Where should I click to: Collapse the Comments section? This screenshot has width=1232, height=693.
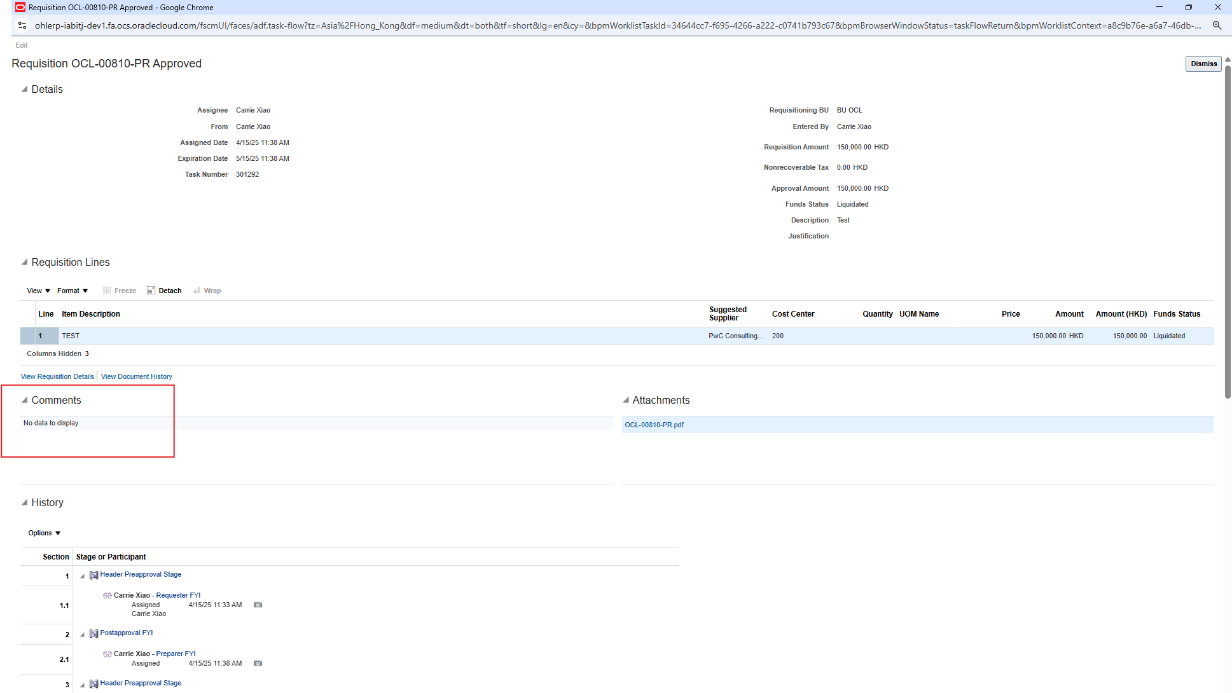pyautogui.click(x=24, y=400)
